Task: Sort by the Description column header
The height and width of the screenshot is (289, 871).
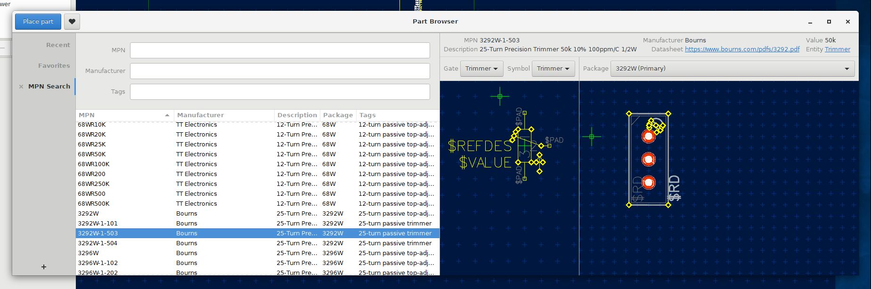Action: (297, 115)
